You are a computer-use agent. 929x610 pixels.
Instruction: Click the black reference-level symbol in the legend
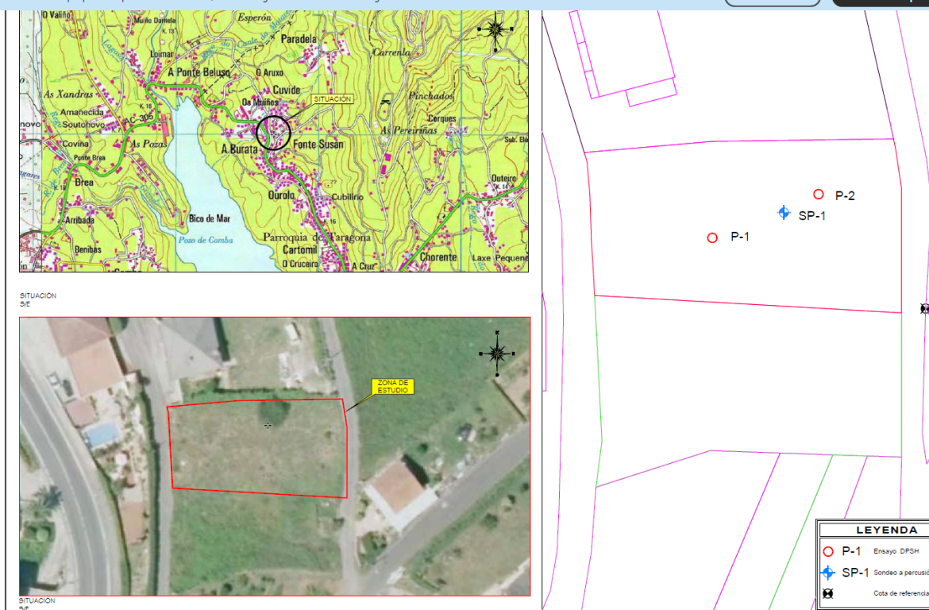point(828,593)
